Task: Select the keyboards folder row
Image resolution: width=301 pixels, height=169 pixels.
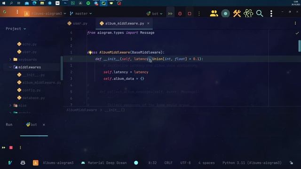Action: [32, 60]
